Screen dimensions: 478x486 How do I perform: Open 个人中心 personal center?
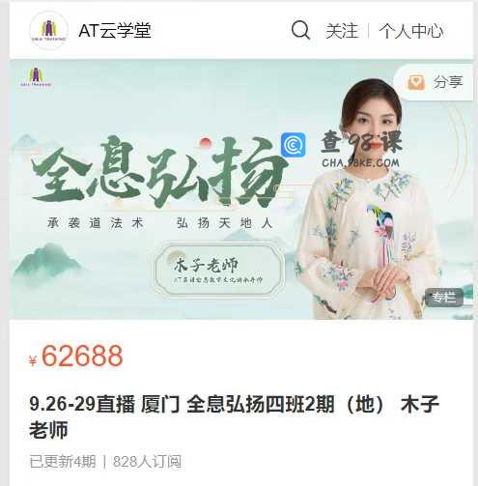411,31
